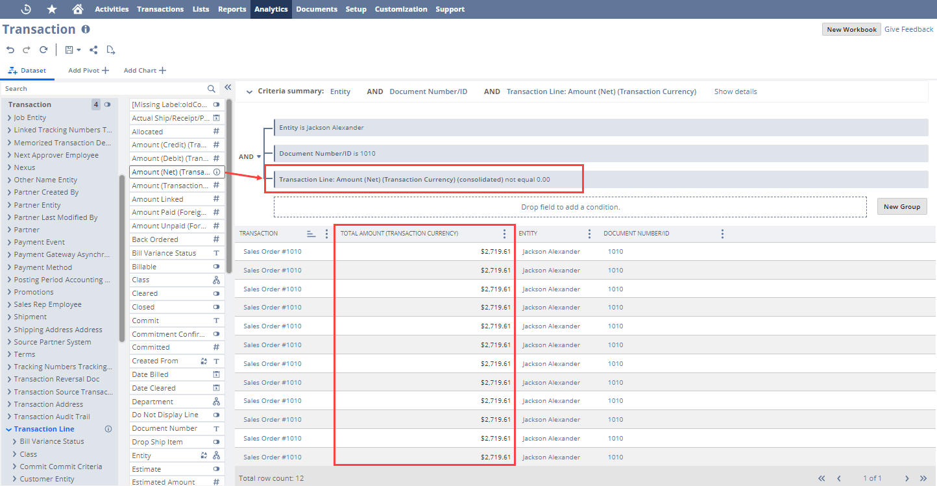Click the search magnifier icon

pyautogui.click(x=212, y=89)
